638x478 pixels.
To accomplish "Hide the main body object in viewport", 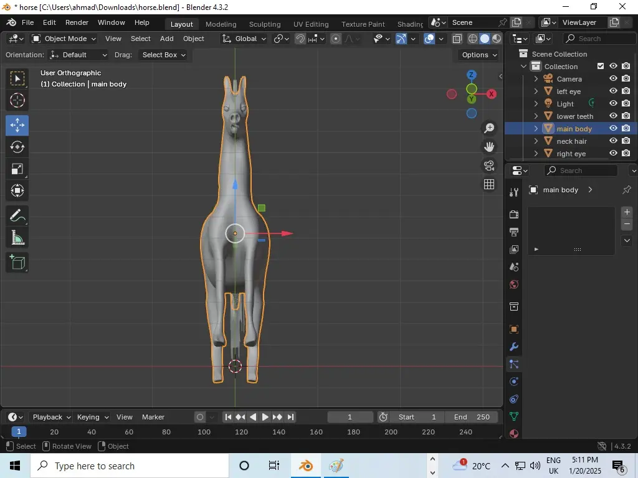I will pos(613,128).
